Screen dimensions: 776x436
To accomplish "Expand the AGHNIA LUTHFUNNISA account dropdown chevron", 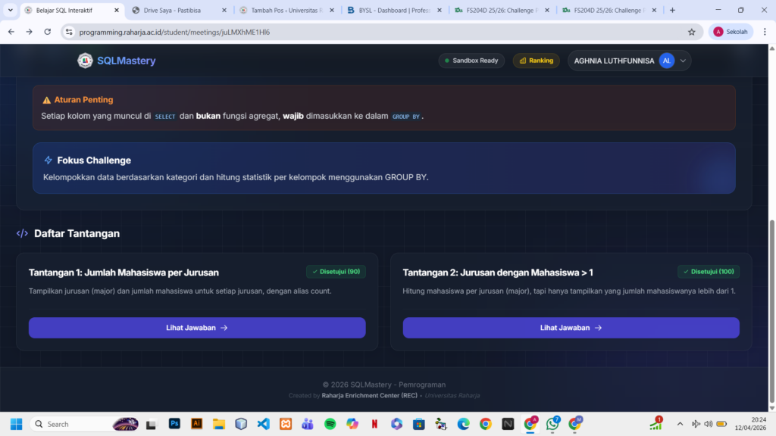I will (682, 61).
